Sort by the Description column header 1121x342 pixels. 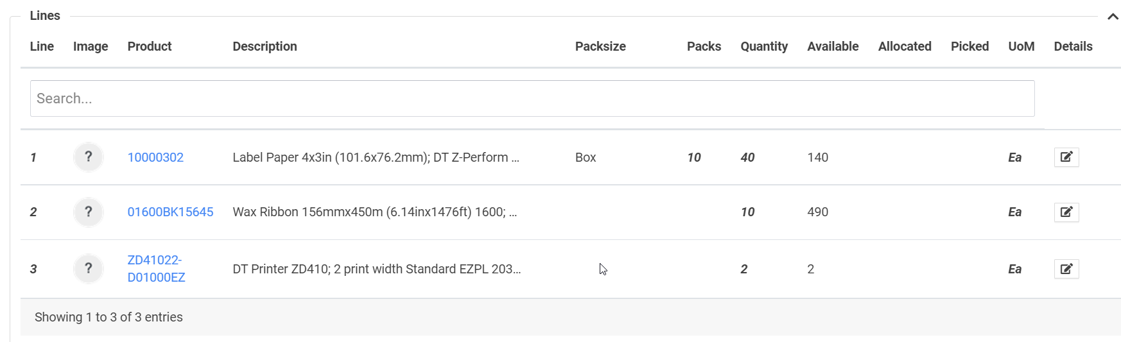click(x=265, y=46)
